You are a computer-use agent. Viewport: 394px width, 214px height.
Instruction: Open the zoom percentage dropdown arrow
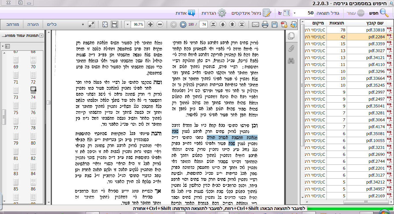pyautogui.click(x=127, y=24)
